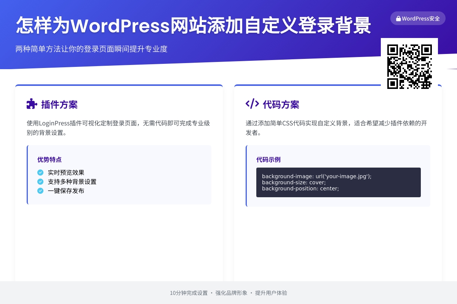Click the background-image code line
Viewport: 457px width, 304px height.
(x=317, y=176)
